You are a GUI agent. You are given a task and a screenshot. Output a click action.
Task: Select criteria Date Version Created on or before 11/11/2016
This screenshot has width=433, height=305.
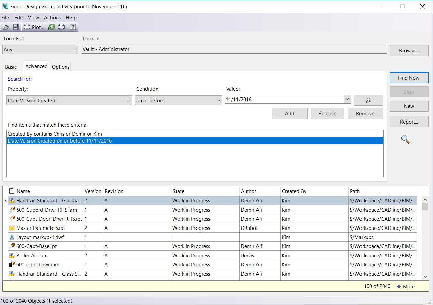(195, 140)
